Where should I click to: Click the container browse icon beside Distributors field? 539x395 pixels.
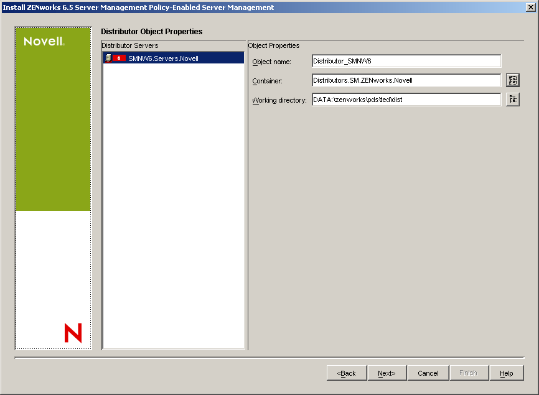coord(512,80)
